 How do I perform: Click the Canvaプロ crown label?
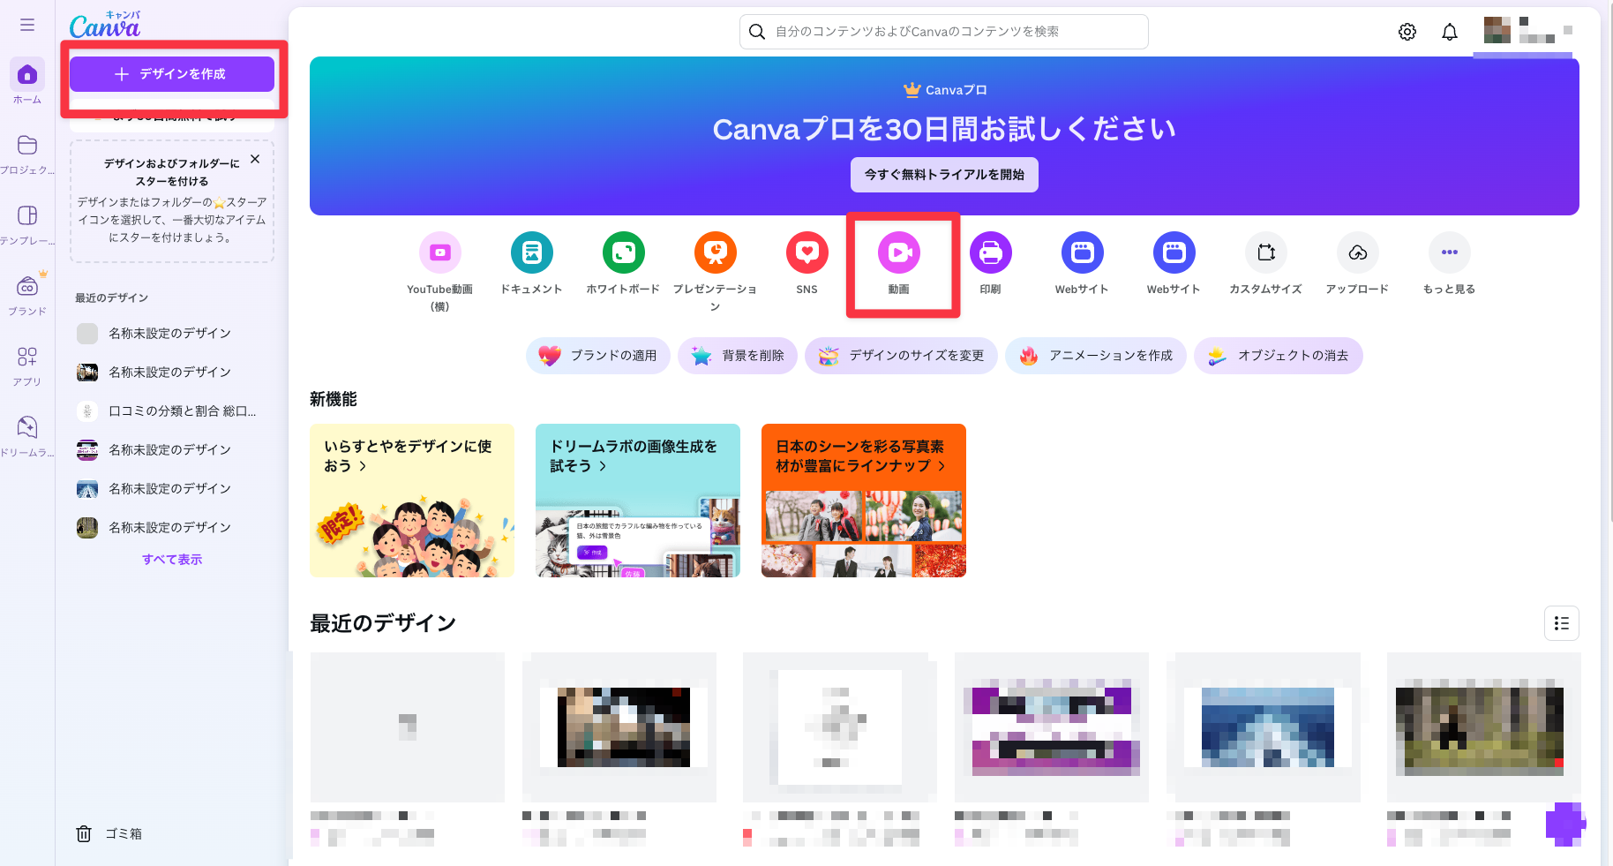(945, 90)
